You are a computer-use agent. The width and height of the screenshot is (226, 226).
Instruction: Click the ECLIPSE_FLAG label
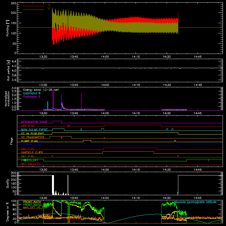click(31, 145)
